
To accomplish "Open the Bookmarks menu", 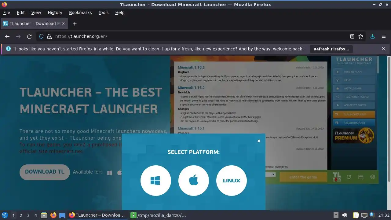I will (80, 13).
